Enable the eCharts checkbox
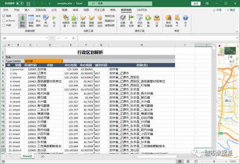The image size is (240, 164). [x=4, y=20]
